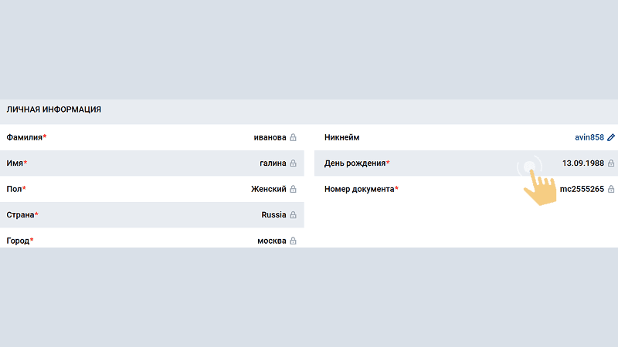Click the lock icon beside 13.09.1988
The image size is (618, 347).
click(x=611, y=163)
